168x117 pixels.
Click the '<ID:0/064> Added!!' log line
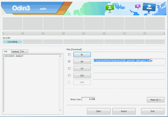(x=14, y=56)
